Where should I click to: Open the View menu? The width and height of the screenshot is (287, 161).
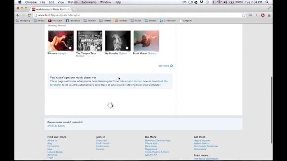click(61, 2)
